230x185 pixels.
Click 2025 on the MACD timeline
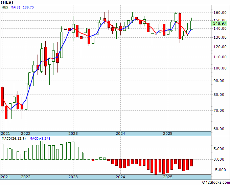tap(168, 177)
